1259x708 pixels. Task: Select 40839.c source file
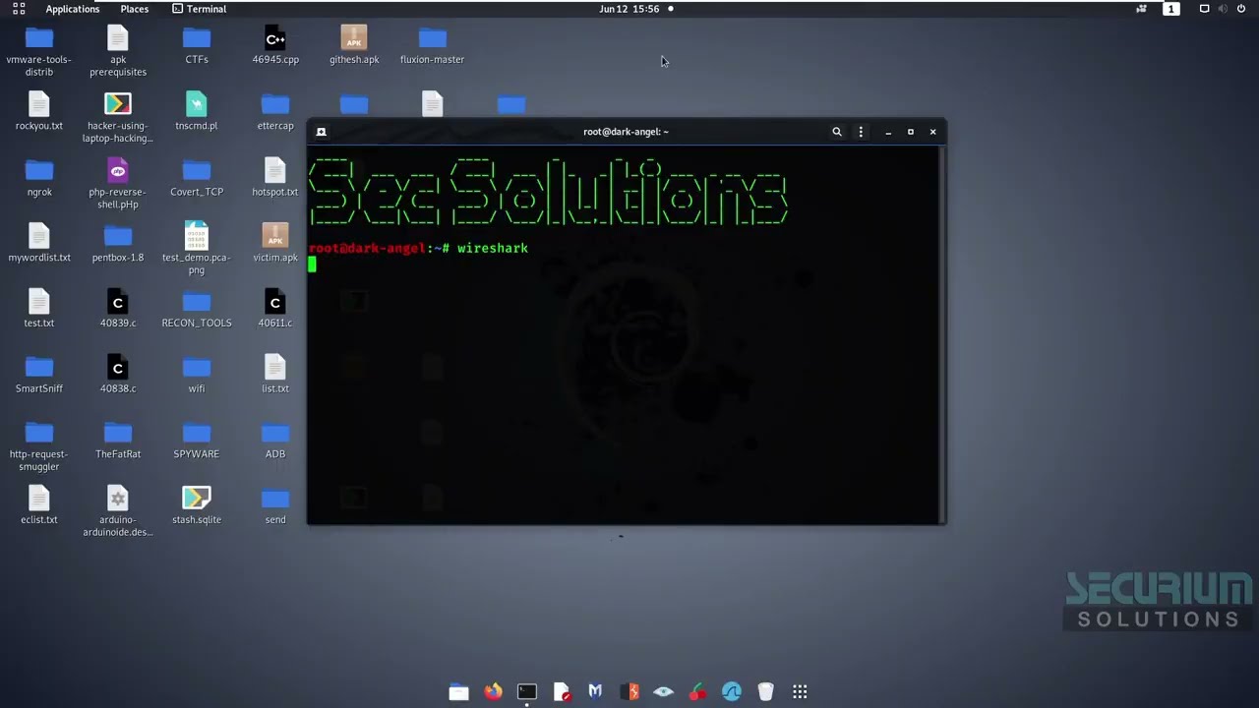point(118,309)
